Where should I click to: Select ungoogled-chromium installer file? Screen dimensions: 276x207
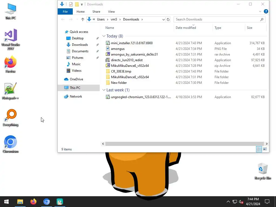(141, 97)
